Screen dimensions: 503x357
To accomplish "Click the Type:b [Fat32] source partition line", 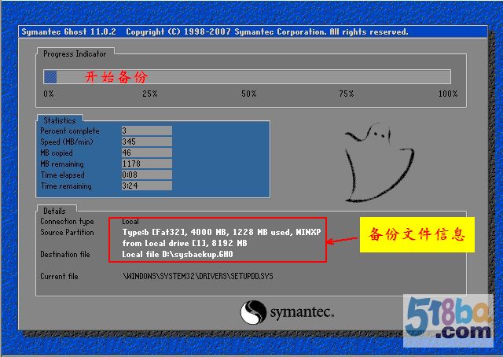I will [222, 232].
